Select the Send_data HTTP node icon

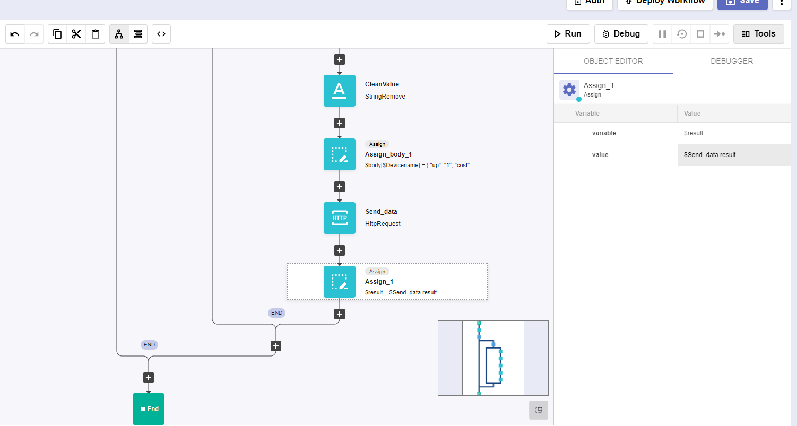click(340, 218)
